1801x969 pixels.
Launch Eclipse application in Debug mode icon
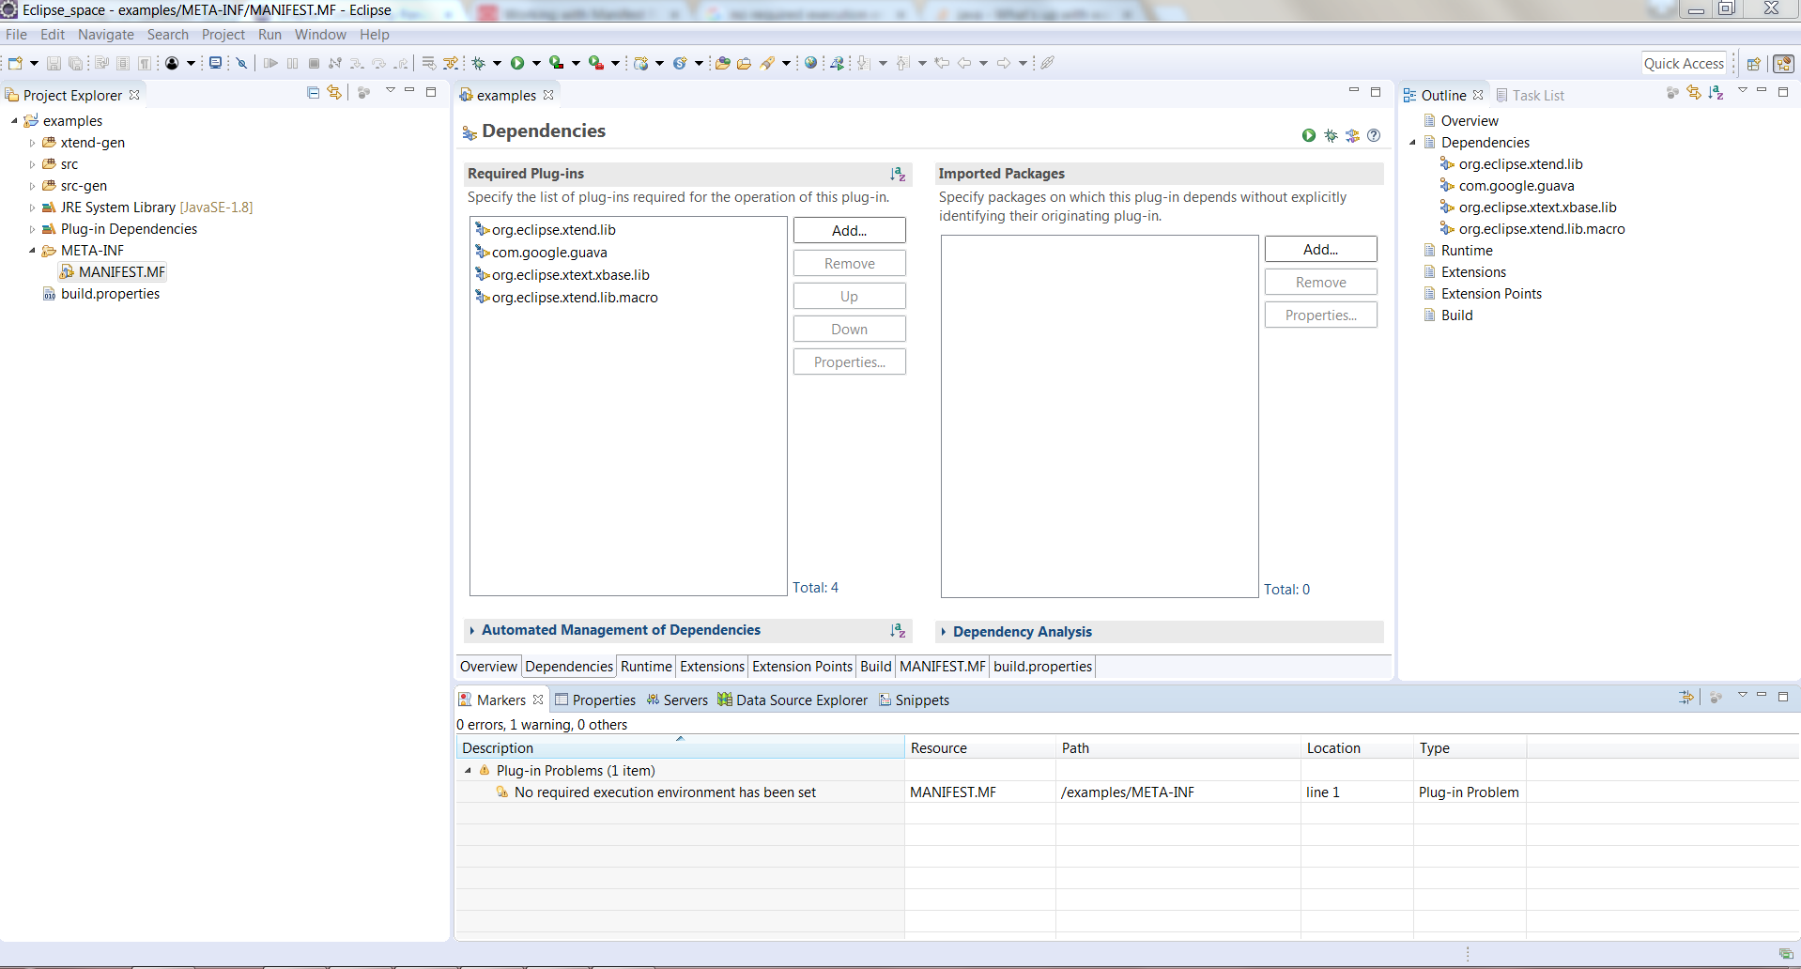[1331, 135]
